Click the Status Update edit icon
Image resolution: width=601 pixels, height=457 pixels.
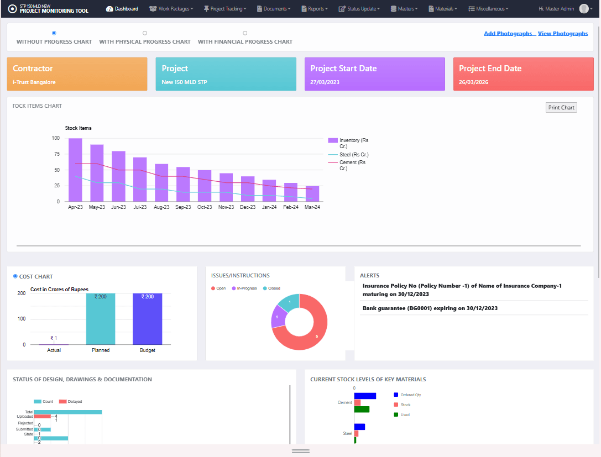342,9
